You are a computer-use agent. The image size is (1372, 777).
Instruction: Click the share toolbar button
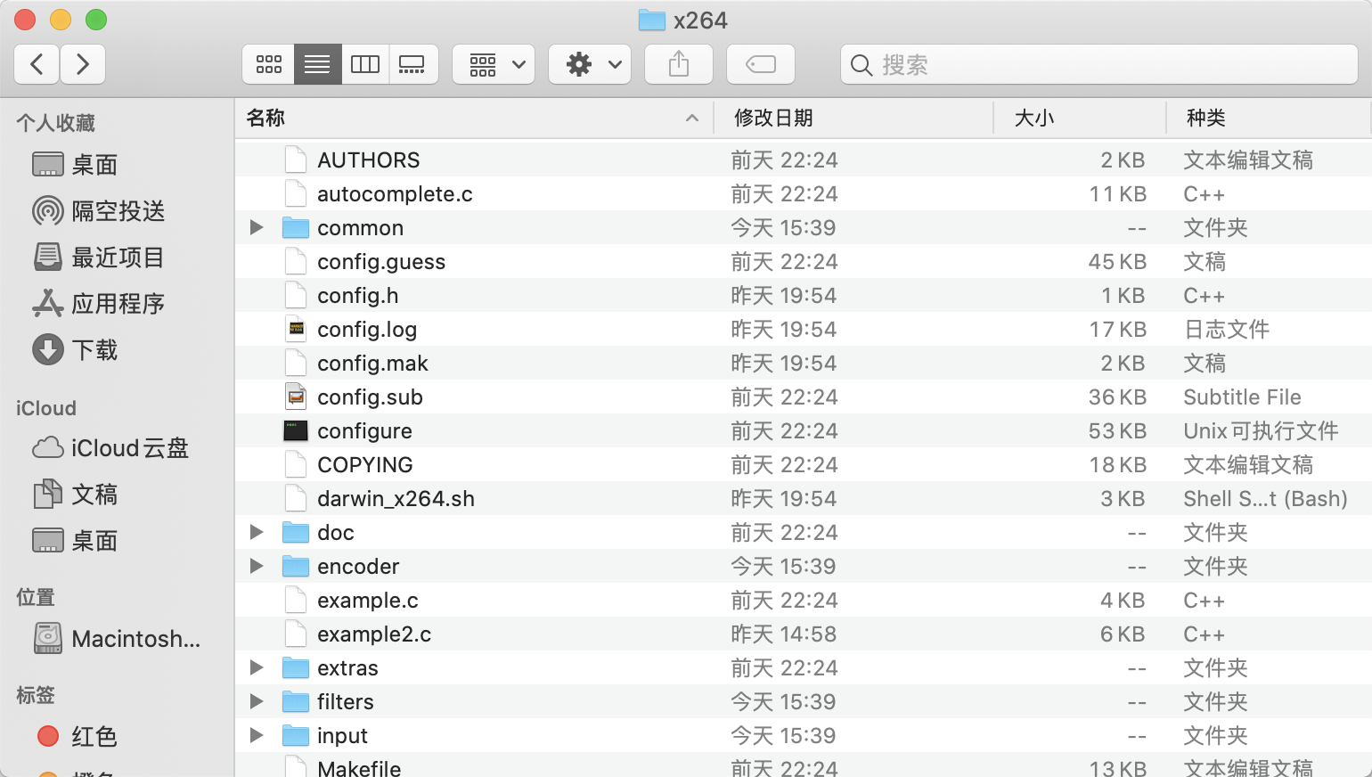(x=679, y=64)
